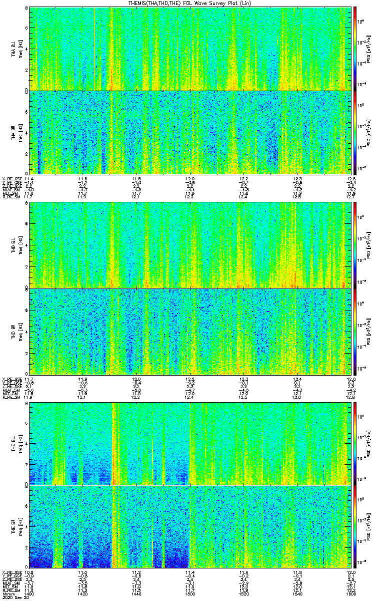Click the X_RE_GSE row label under THE panels

click(x=11, y=572)
